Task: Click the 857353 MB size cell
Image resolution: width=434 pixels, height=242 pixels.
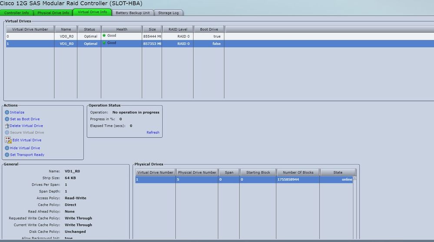Action: point(152,44)
